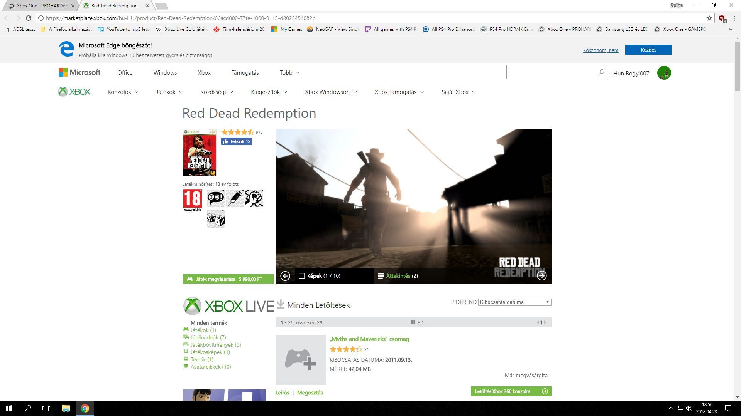Expand the Játékok navigation menu

(169, 92)
